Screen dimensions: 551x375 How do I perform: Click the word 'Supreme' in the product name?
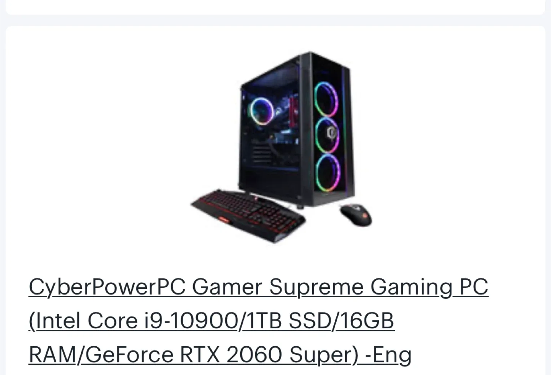click(x=316, y=287)
